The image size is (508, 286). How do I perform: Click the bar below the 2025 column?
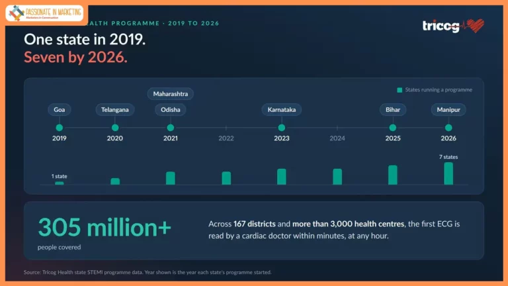(393, 175)
